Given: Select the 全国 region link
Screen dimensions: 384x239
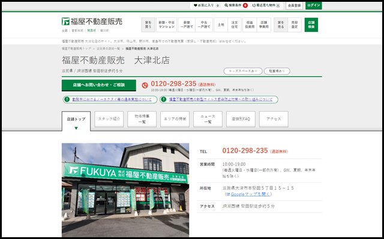Looking at the screenshot, I should 64,31.
